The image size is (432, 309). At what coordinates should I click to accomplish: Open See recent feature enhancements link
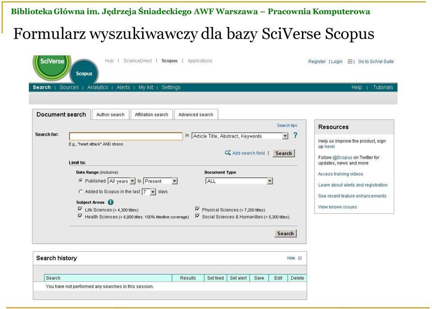(352, 196)
